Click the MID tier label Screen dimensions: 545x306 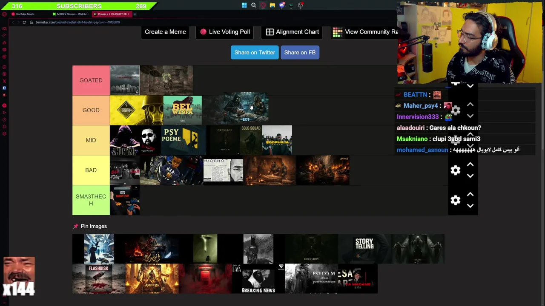(x=91, y=140)
